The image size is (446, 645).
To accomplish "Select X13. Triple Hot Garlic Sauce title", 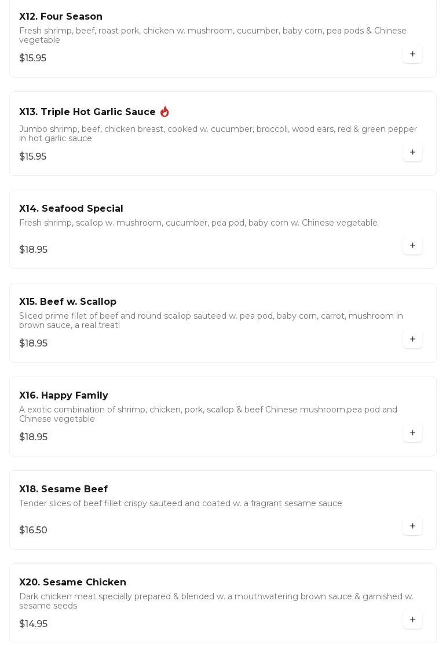I will click(87, 112).
